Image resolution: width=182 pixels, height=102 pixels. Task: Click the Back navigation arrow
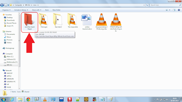pyautogui.click(x=2, y=5)
